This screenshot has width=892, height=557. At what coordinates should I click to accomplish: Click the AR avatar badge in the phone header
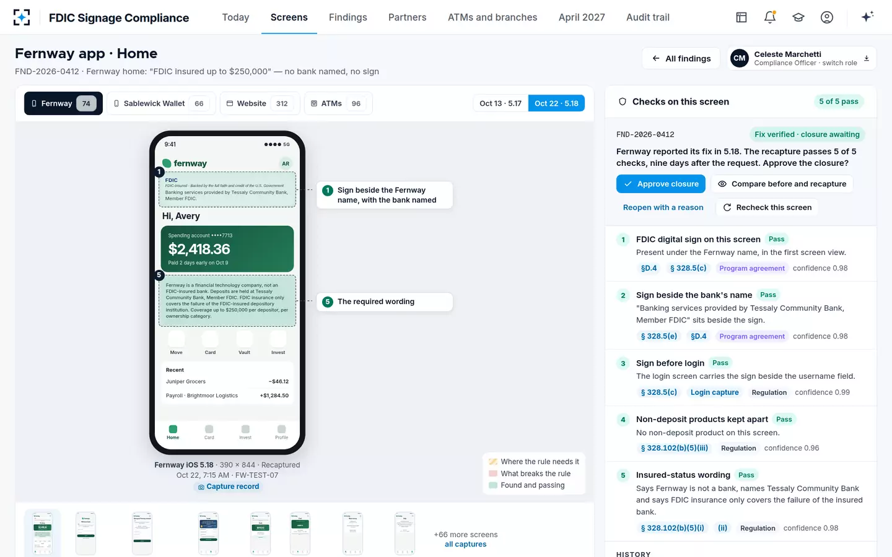click(286, 163)
